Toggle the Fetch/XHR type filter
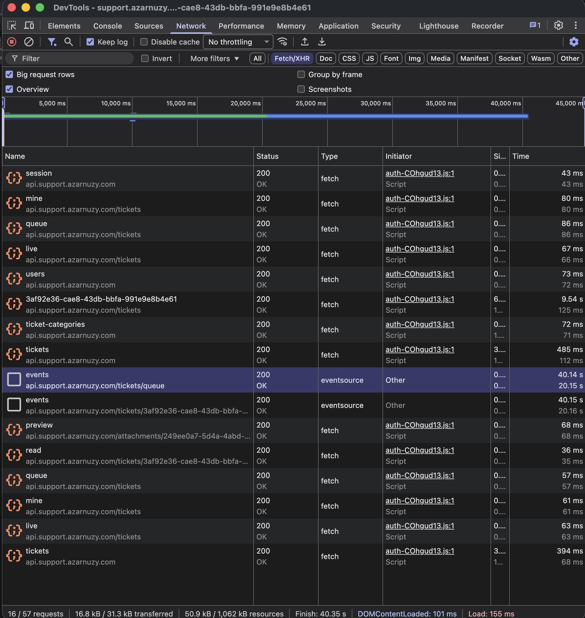The height and width of the screenshot is (618, 585). (x=292, y=58)
